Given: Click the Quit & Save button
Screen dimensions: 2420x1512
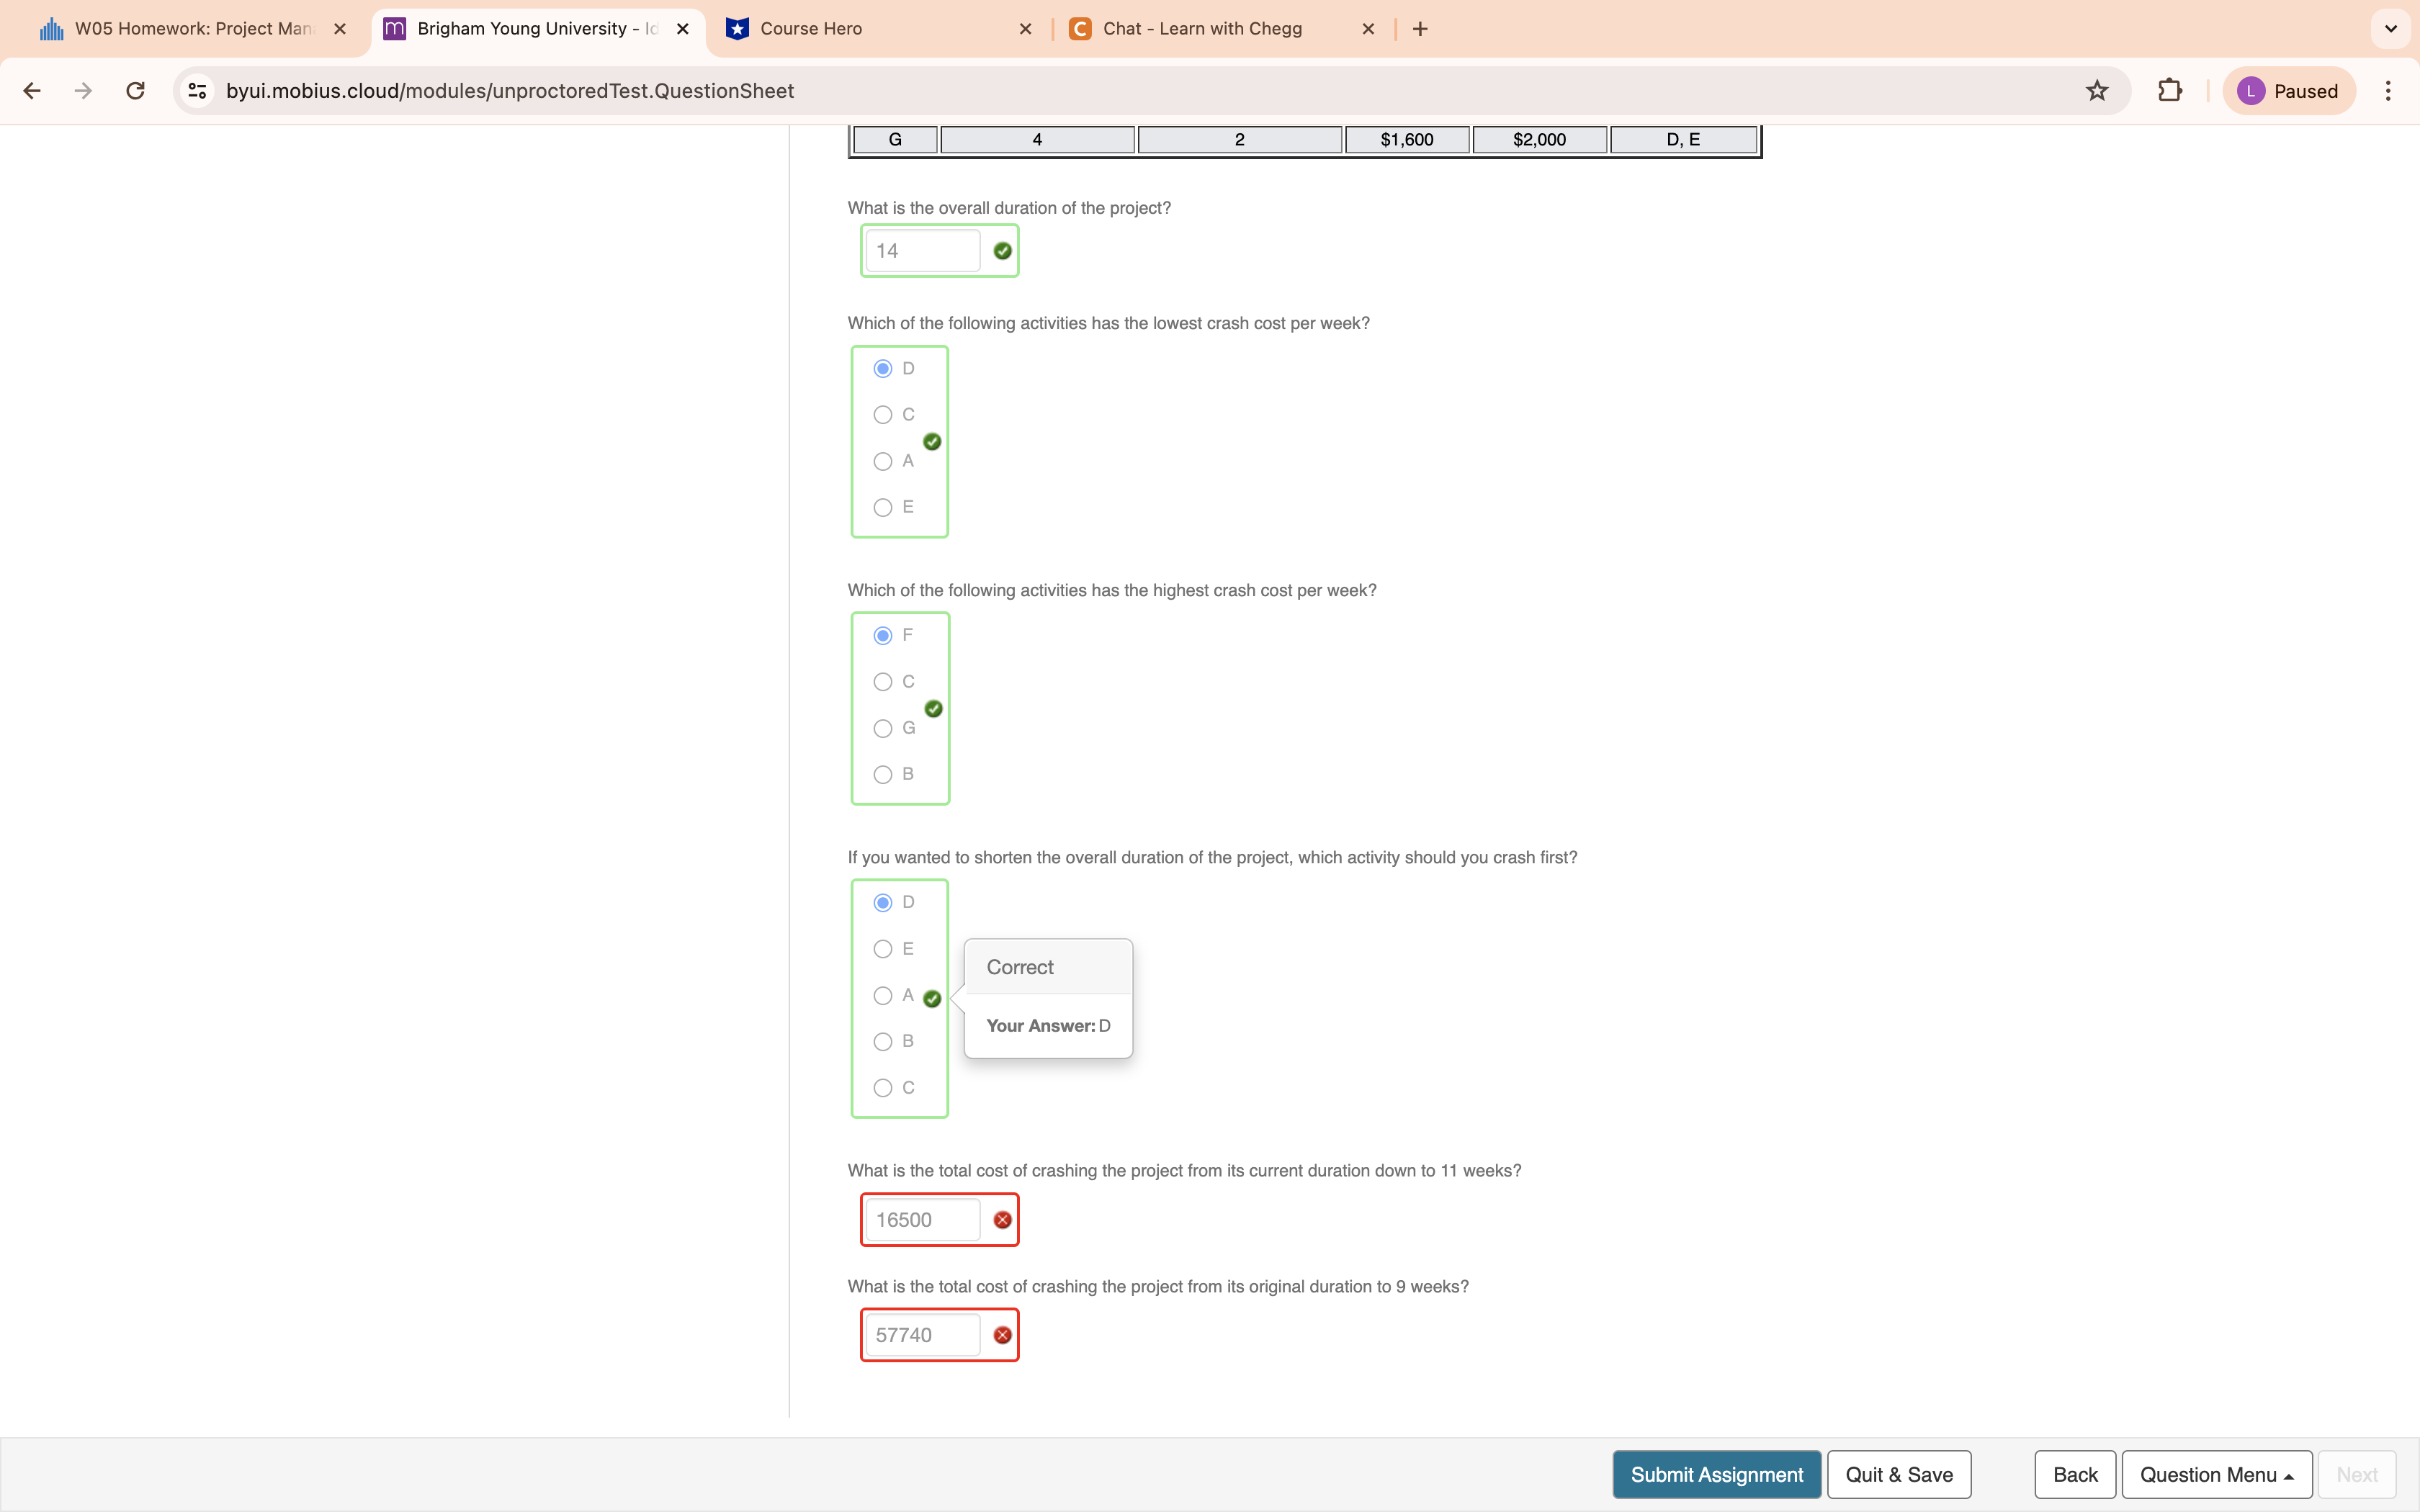Looking at the screenshot, I should tap(1898, 1474).
